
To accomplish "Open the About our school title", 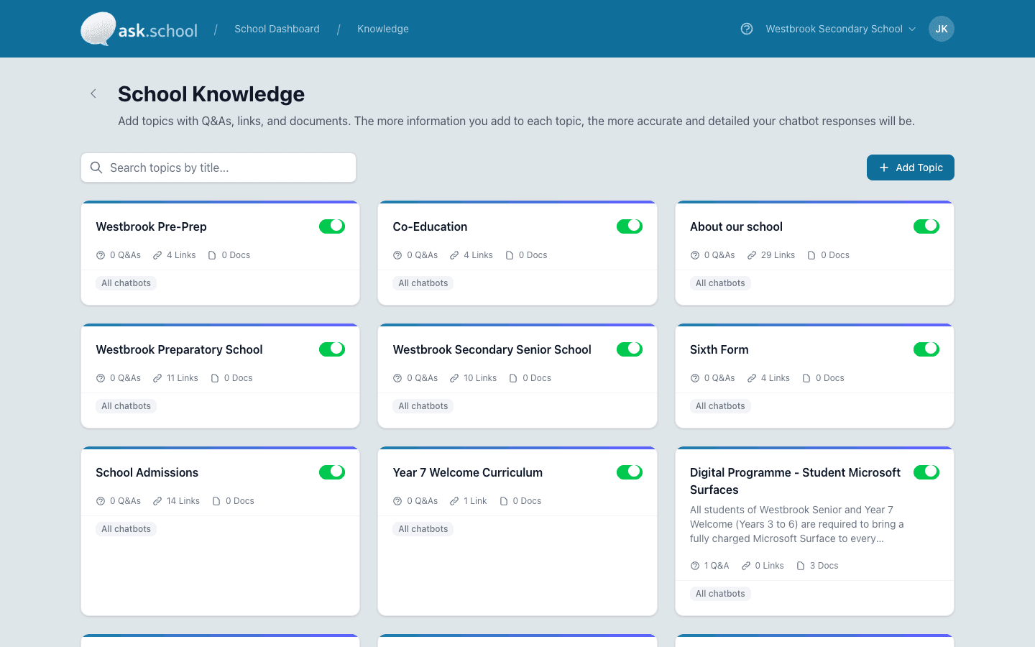I will (736, 226).
